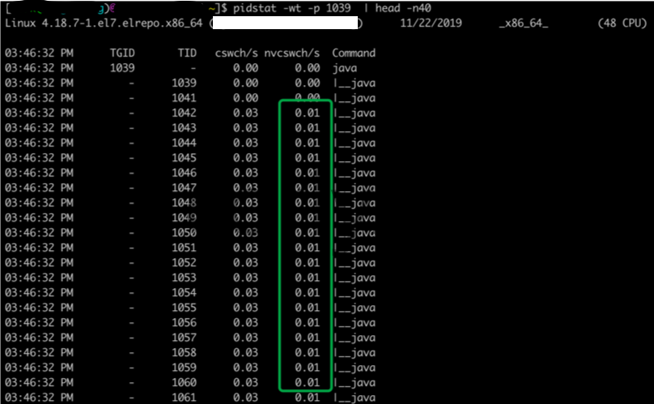Viewport: 654px width, 404px height.
Task: Click the TGID column header
Action: click(123, 53)
